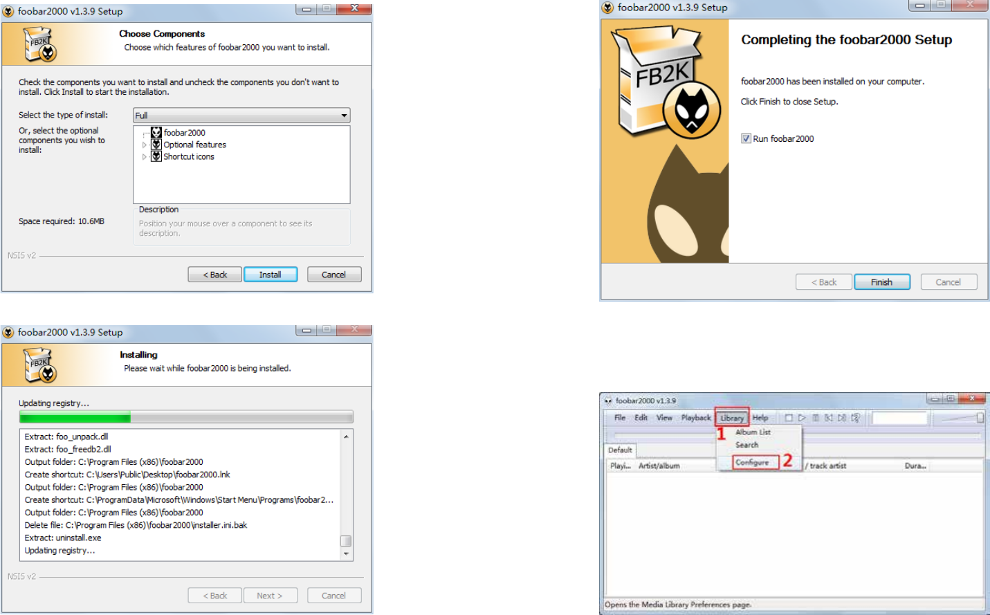Viewport: 990px width, 615px height.
Task: Click the Previous track icon in foobar2000 toolbar
Action: (x=829, y=418)
